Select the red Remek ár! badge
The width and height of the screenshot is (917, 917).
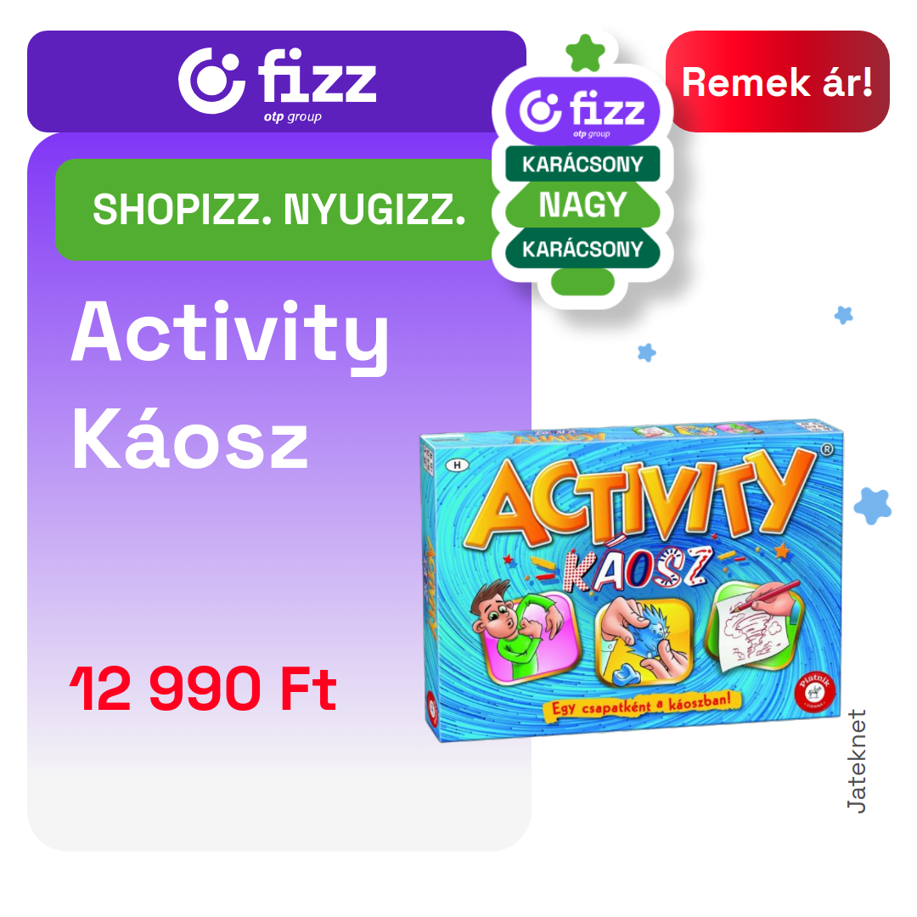pyautogui.click(x=777, y=82)
